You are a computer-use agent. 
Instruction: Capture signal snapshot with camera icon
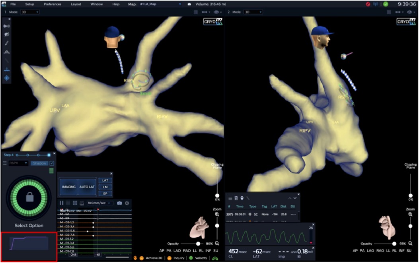click(x=119, y=203)
